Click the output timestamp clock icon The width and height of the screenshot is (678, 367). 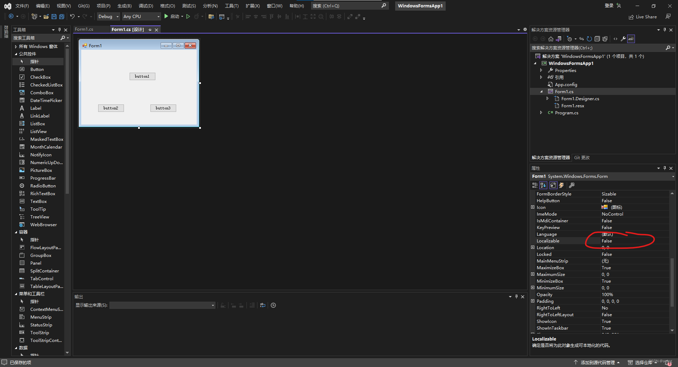click(273, 305)
